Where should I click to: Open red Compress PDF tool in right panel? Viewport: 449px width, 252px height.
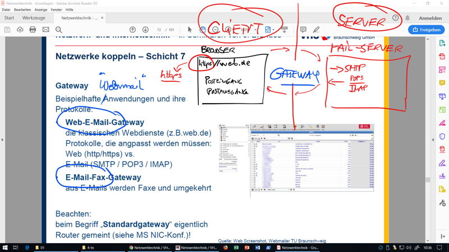click(x=442, y=150)
